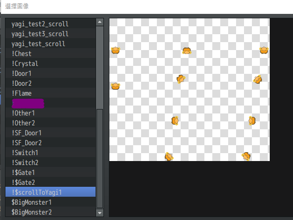Viewport: 293px width, 220px height.
Task: Choose $BigMonster1 from the list
Action: (50, 203)
